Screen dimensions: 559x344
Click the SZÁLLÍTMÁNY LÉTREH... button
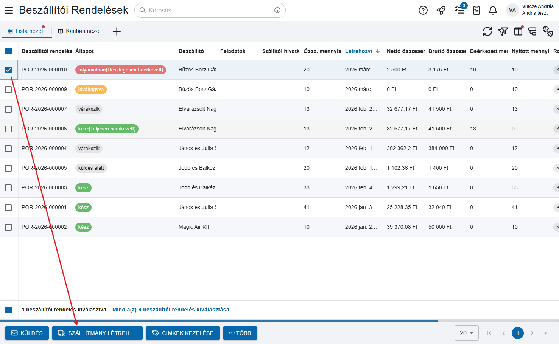pos(97,333)
